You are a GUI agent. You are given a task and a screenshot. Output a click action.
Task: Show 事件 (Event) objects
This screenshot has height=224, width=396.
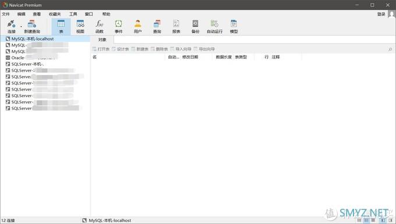pyautogui.click(x=119, y=27)
